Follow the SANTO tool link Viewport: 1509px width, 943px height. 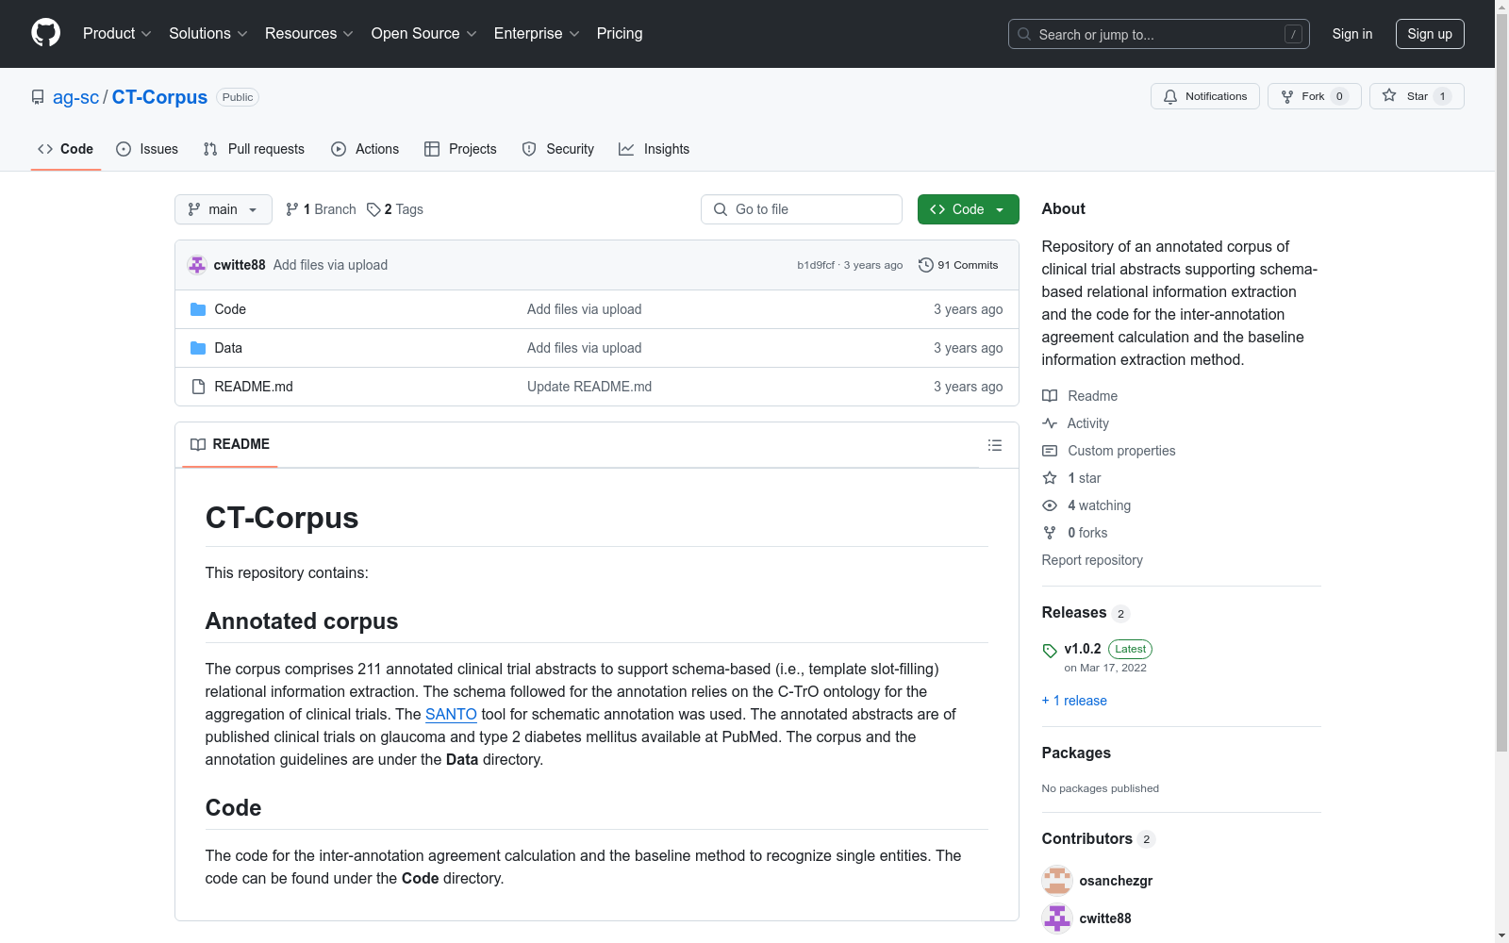click(x=451, y=715)
